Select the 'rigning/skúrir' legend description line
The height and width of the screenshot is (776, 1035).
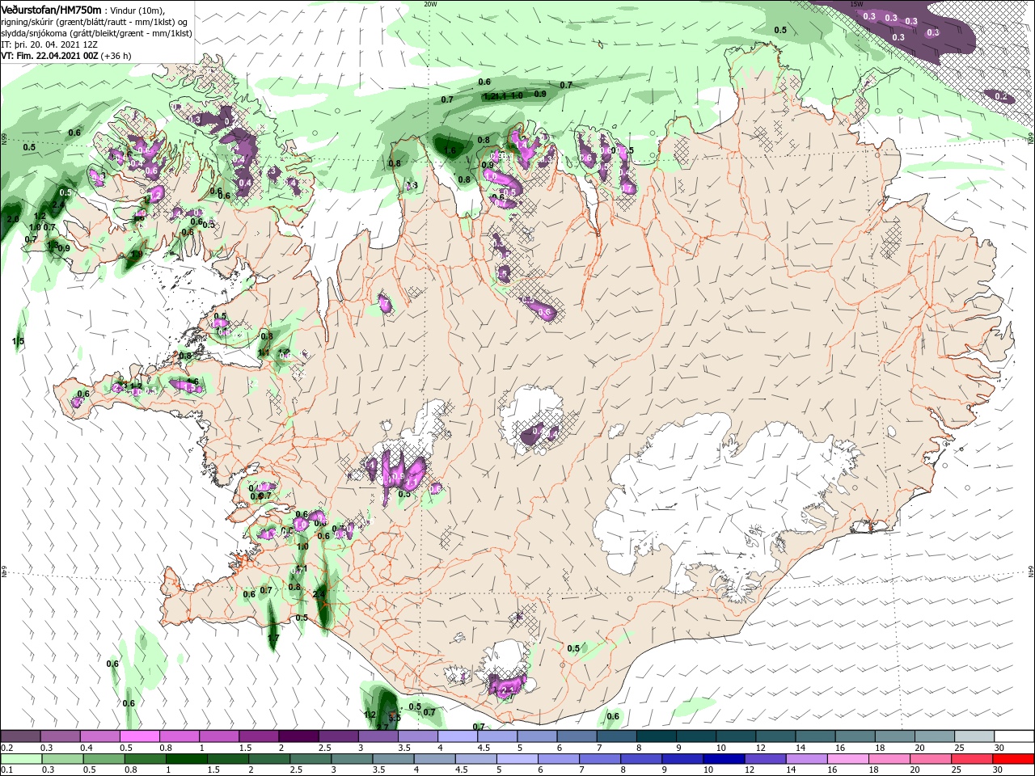pyautogui.click(x=95, y=22)
